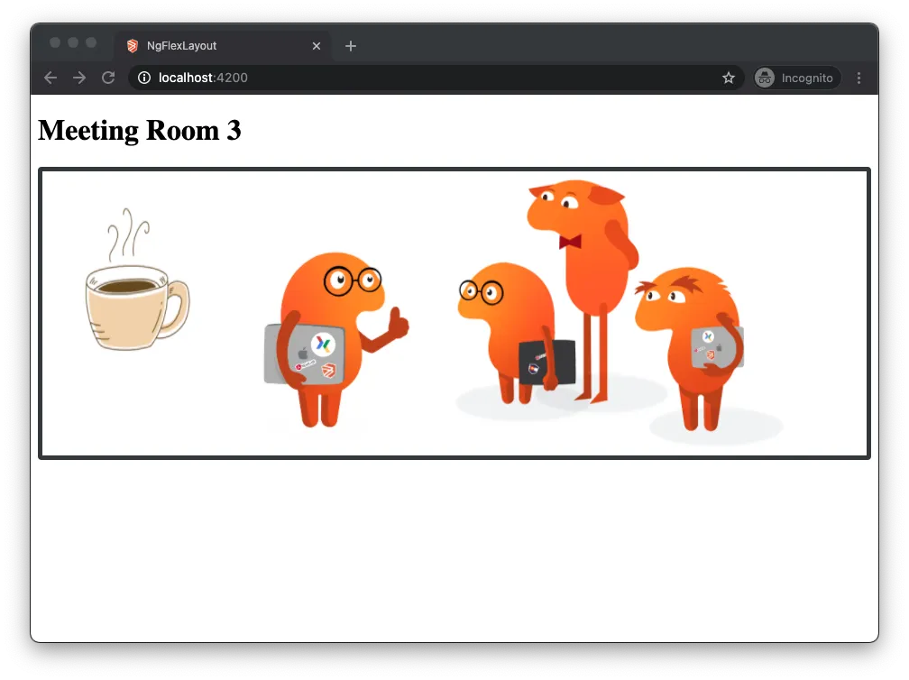Image resolution: width=909 pixels, height=680 pixels.
Task: Maximize the window with green button
Action: (x=91, y=42)
